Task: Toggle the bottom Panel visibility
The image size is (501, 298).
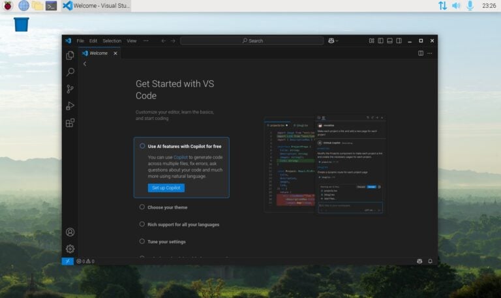Action: pos(390,41)
